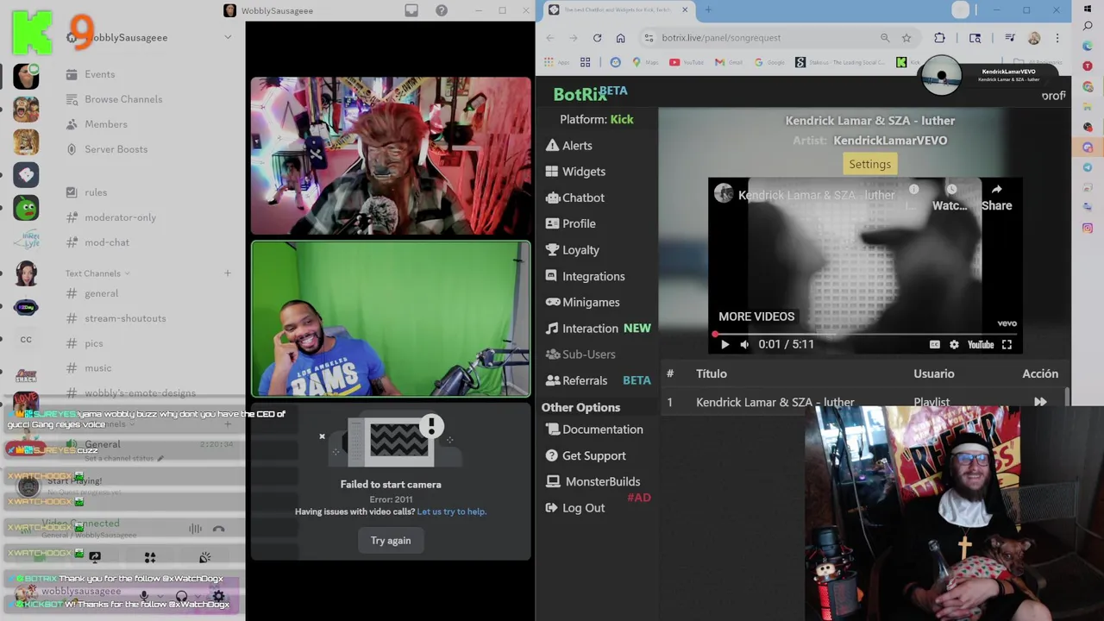Go back in the browser
The height and width of the screenshot is (621, 1104).
(550, 38)
